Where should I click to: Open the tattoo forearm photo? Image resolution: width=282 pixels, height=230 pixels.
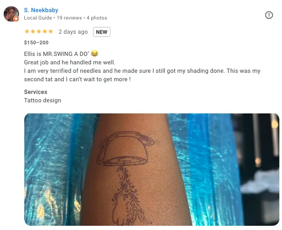[x=152, y=169]
